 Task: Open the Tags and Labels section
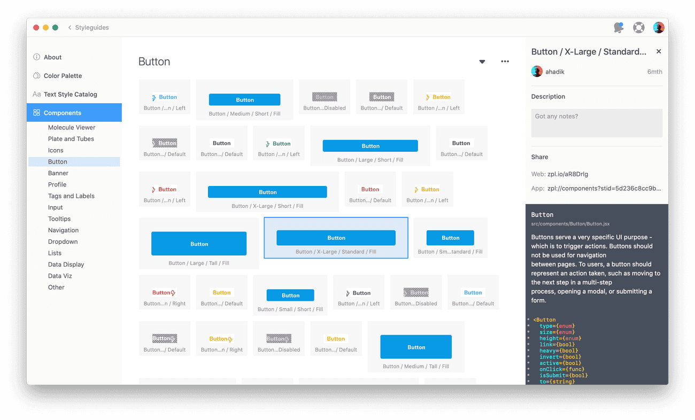coord(71,196)
